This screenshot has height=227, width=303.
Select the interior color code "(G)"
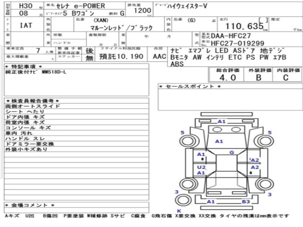(192, 20)
